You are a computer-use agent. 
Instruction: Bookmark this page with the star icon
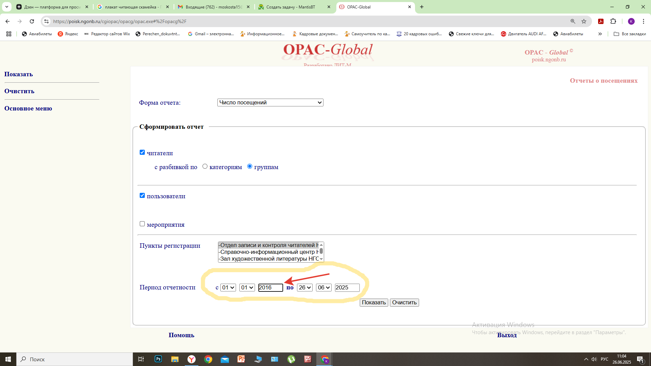point(584,21)
